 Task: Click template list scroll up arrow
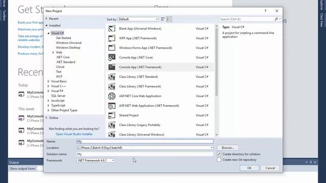point(216,26)
